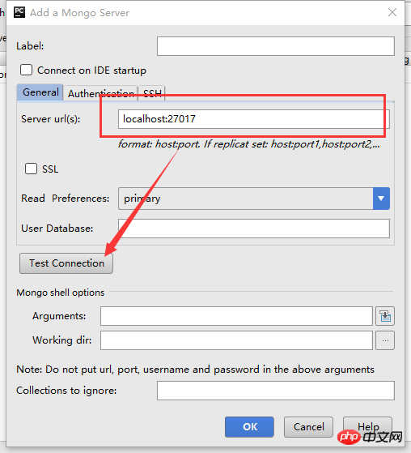Viewport: 411px width, 453px height.
Task: Enable Connect on IDE startup checkbox
Action: click(26, 70)
